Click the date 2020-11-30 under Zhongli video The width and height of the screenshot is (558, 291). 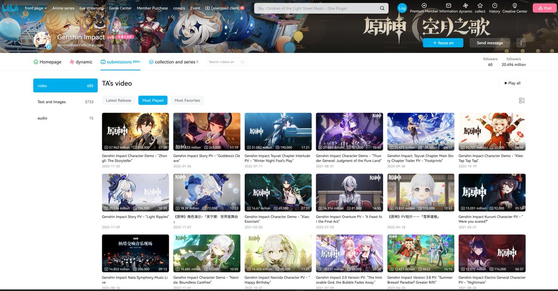pyautogui.click(x=110, y=166)
